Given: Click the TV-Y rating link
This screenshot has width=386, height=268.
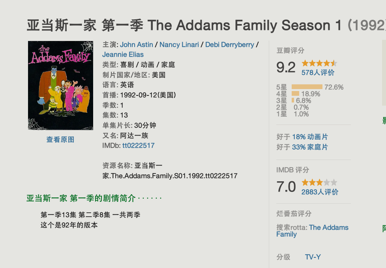Looking at the screenshot, I should click(x=313, y=257).
